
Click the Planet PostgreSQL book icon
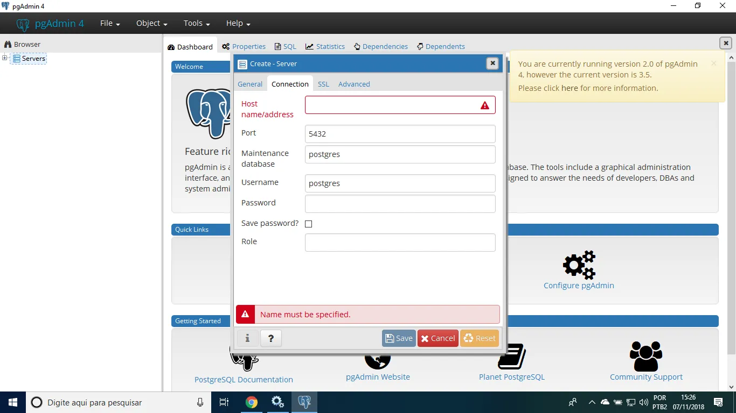point(511,357)
